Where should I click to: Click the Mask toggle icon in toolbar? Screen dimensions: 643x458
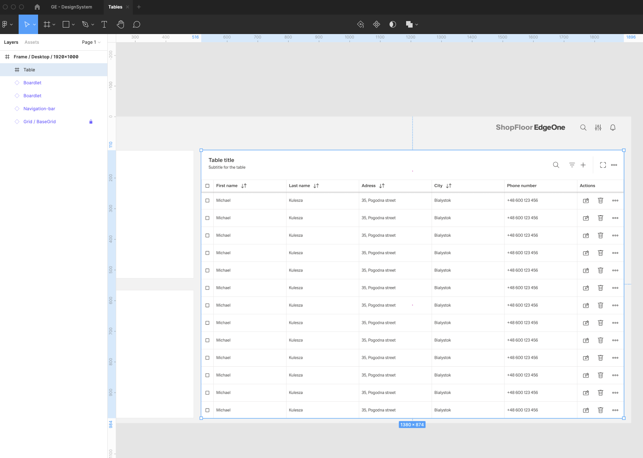(392, 24)
